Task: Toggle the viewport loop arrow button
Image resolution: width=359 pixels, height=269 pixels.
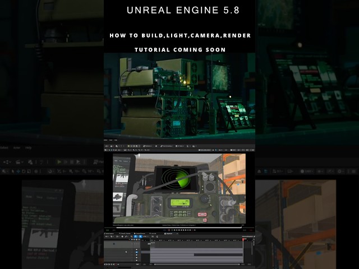Action: point(195,230)
